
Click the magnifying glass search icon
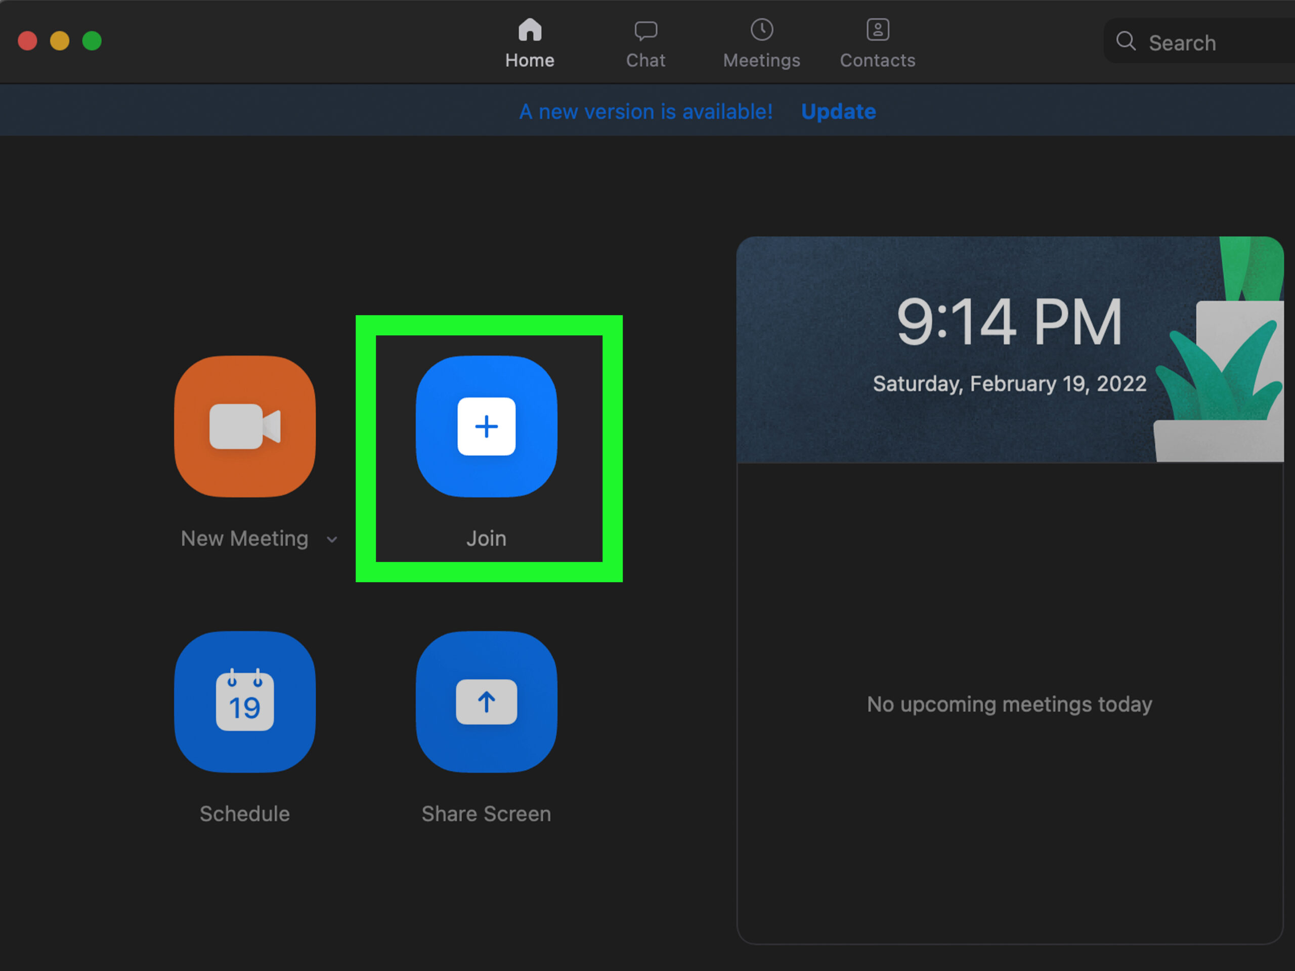click(x=1126, y=41)
